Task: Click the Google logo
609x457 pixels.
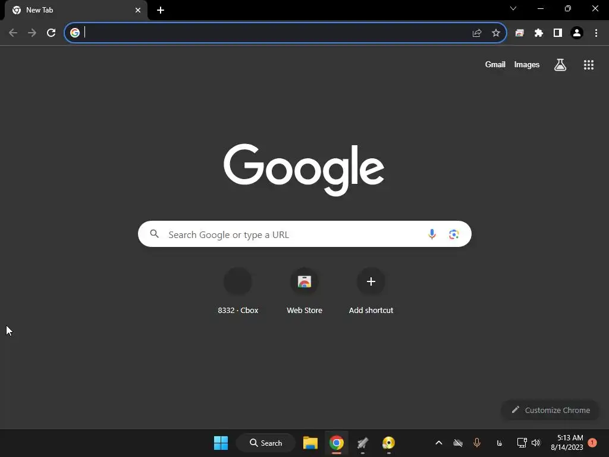Action: [x=304, y=170]
